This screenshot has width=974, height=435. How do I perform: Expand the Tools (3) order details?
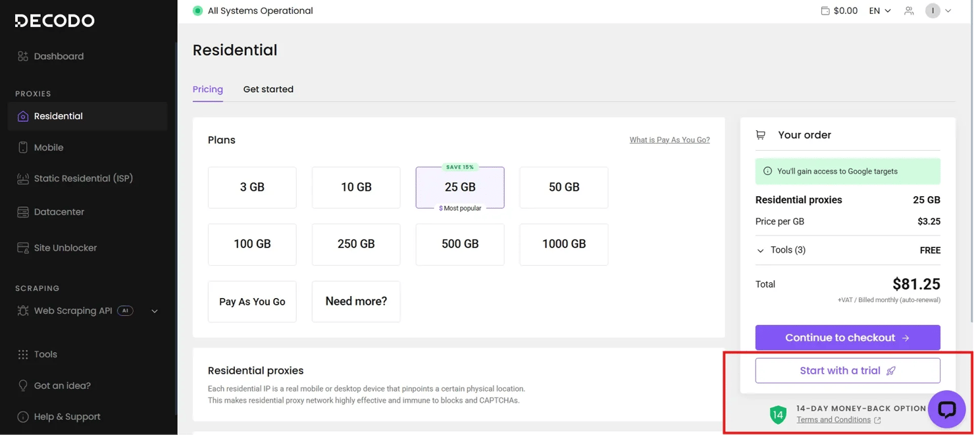pos(781,250)
